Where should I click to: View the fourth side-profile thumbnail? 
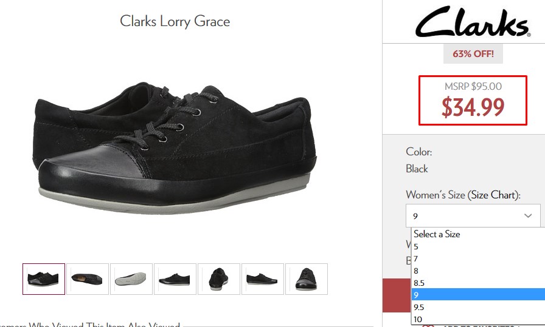[x=175, y=279]
